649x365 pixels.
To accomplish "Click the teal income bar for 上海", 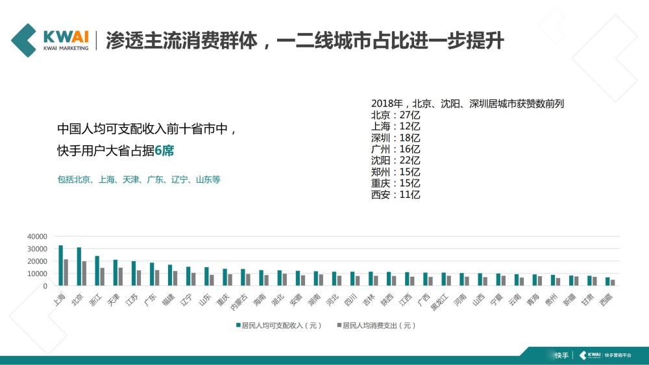I will pos(61,265).
